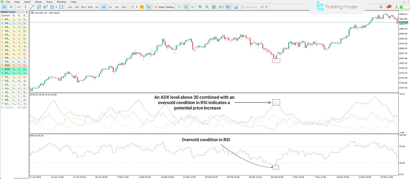Expand the chart type dropdown arrow
Viewport: 410px width, 179px height.
[137, 7]
